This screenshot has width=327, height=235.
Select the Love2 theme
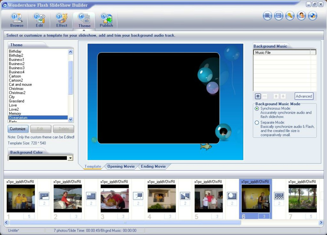[x=38, y=109]
